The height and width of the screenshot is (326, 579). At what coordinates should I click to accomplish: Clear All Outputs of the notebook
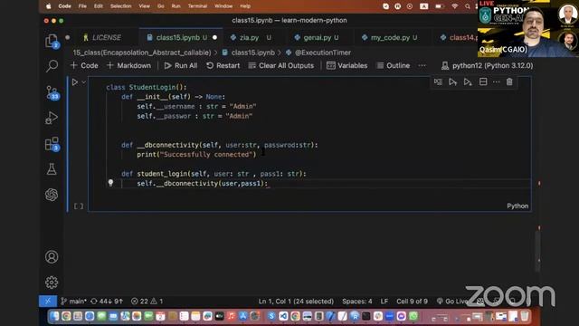point(281,65)
